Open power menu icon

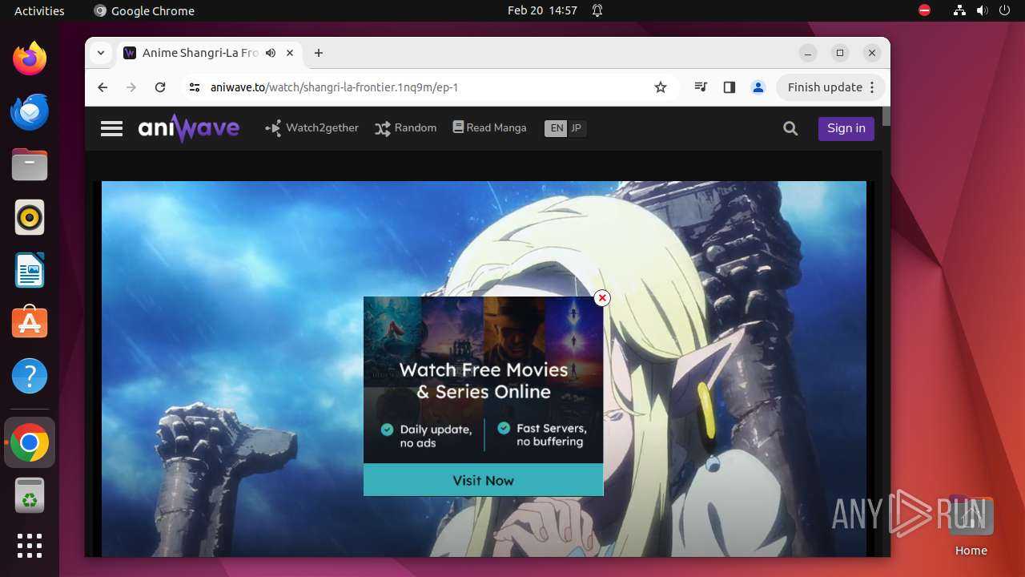pos(1005,10)
